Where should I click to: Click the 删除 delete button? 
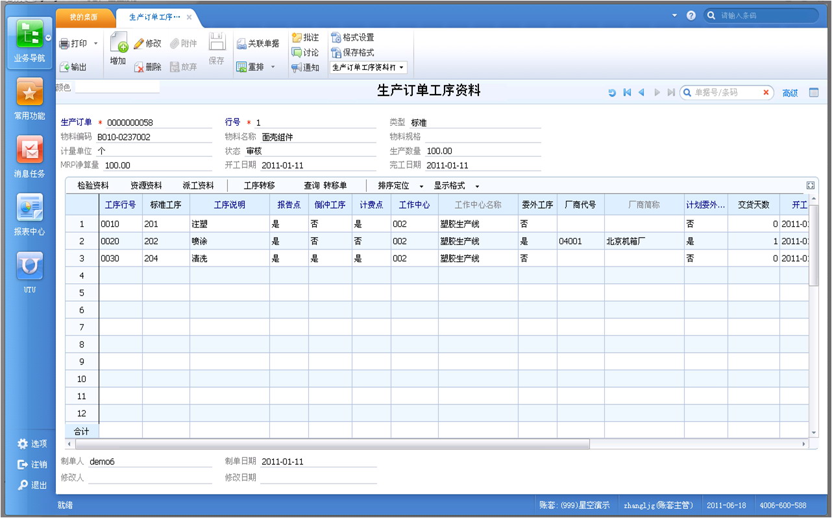click(x=147, y=67)
